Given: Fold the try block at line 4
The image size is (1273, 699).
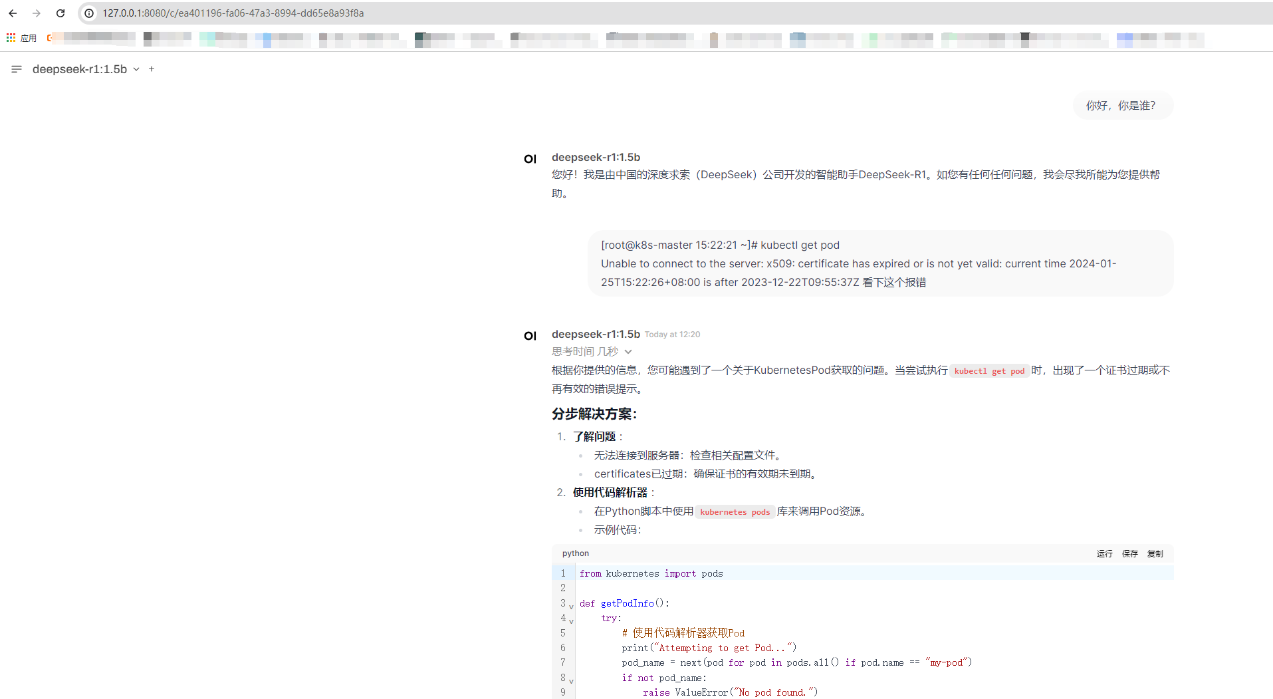Looking at the screenshot, I should [x=571, y=621].
